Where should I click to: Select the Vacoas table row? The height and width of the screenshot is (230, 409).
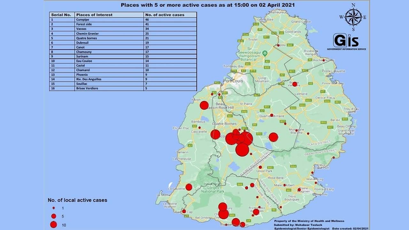123,29
